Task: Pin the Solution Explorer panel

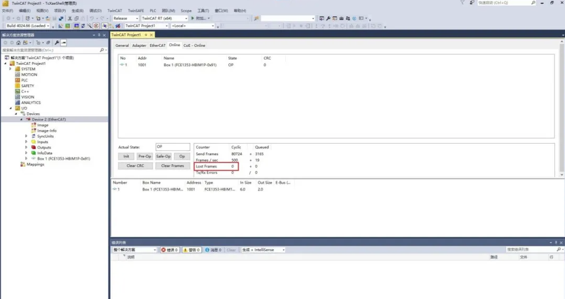Action: tap(99, 35)
